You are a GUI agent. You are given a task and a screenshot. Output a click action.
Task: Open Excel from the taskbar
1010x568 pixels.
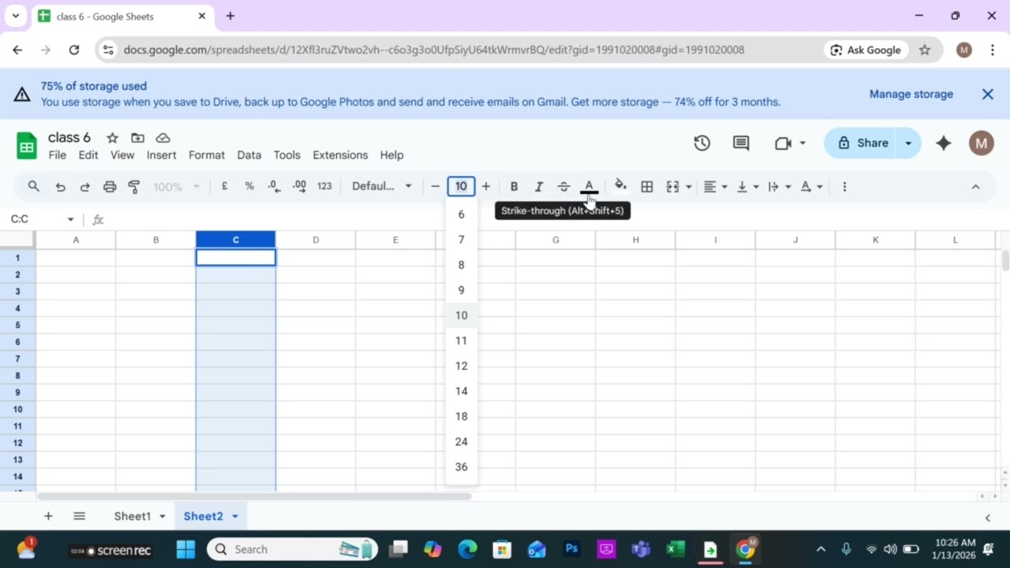click(675, 549)
